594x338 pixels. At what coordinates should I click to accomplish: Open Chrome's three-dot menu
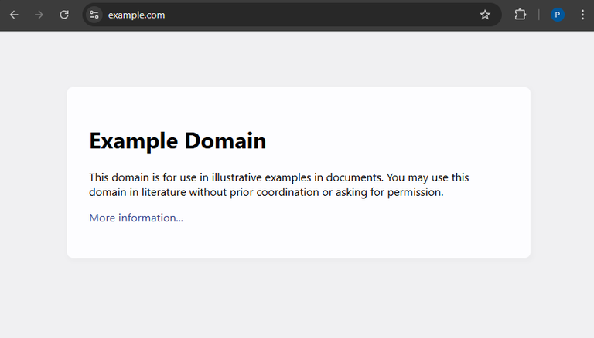(x=582, y=15)
